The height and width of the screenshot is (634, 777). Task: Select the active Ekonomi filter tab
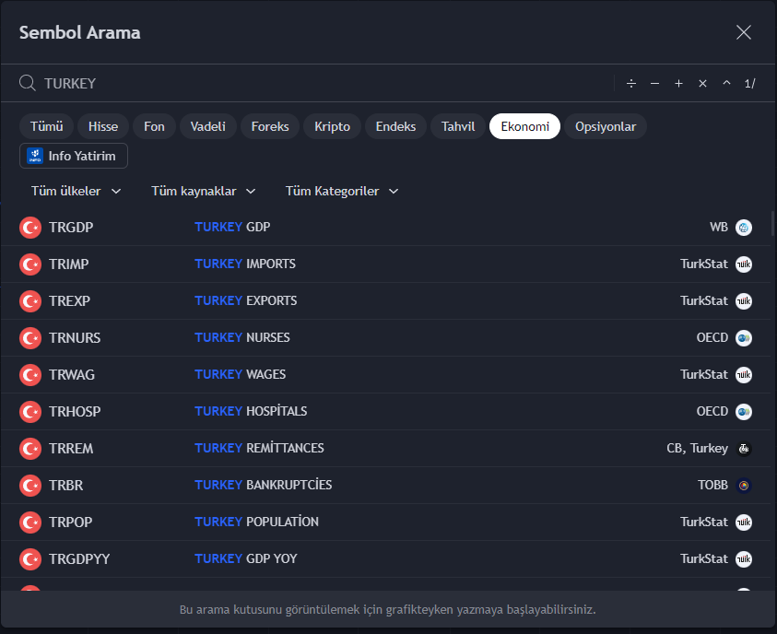[x=524, y=126]
